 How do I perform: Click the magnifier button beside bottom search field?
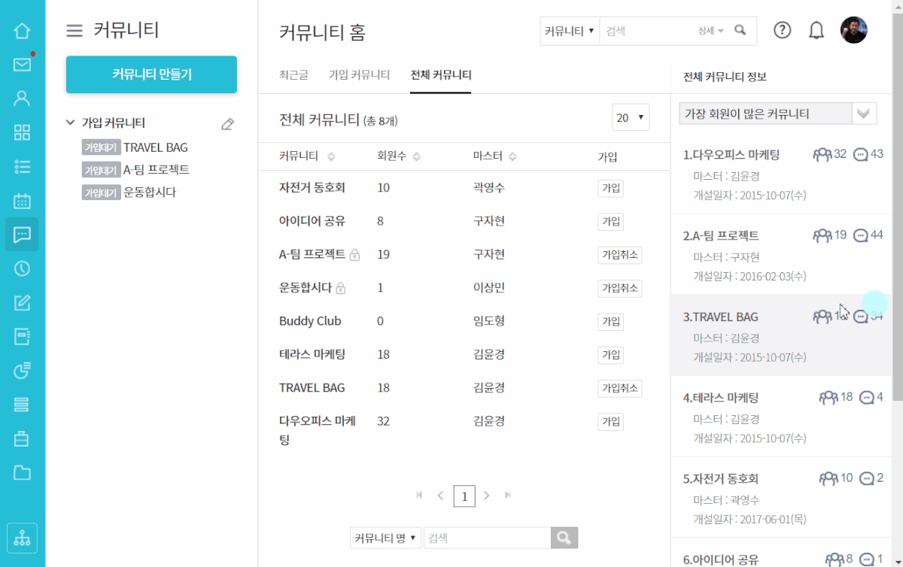564,538
